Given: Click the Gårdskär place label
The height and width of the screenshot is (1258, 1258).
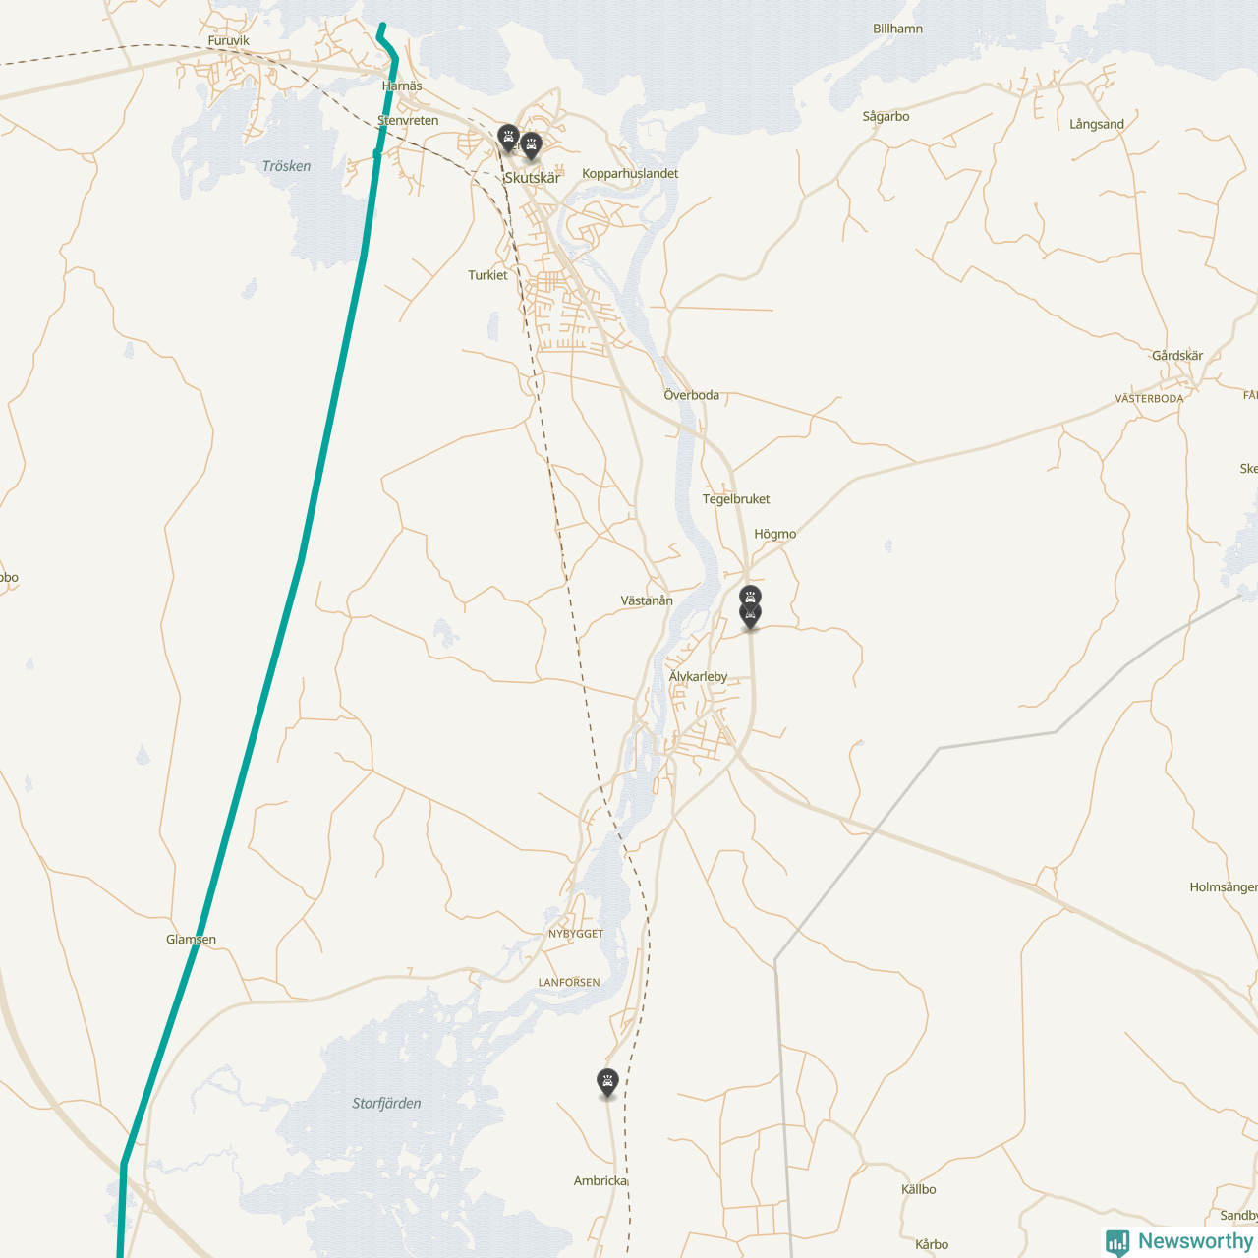Looking at the screenshot, I should pos(1177,356).
